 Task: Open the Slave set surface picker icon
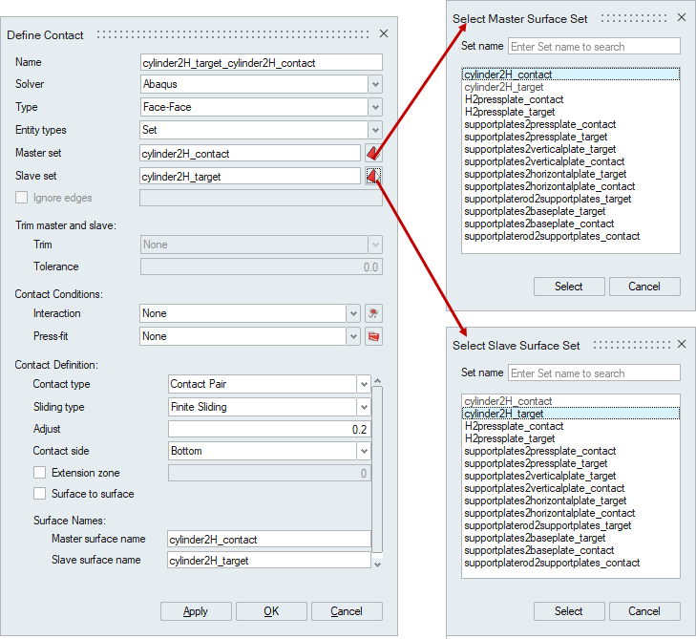click(373, 176)
